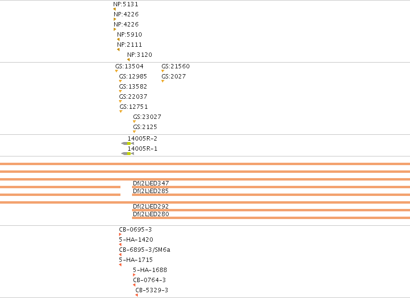Click the GS:13582 label text
Viewport: 410px width, 298px height.
(133, 87)
